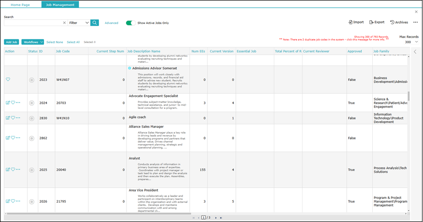Click in the Search input field
This screenshot has width=423, height=222.
(x=33, y=23)
